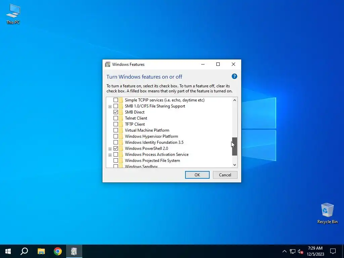Show hidden system tray icons
The height and width of the screenshot is (258, 344).
[284, 251]
